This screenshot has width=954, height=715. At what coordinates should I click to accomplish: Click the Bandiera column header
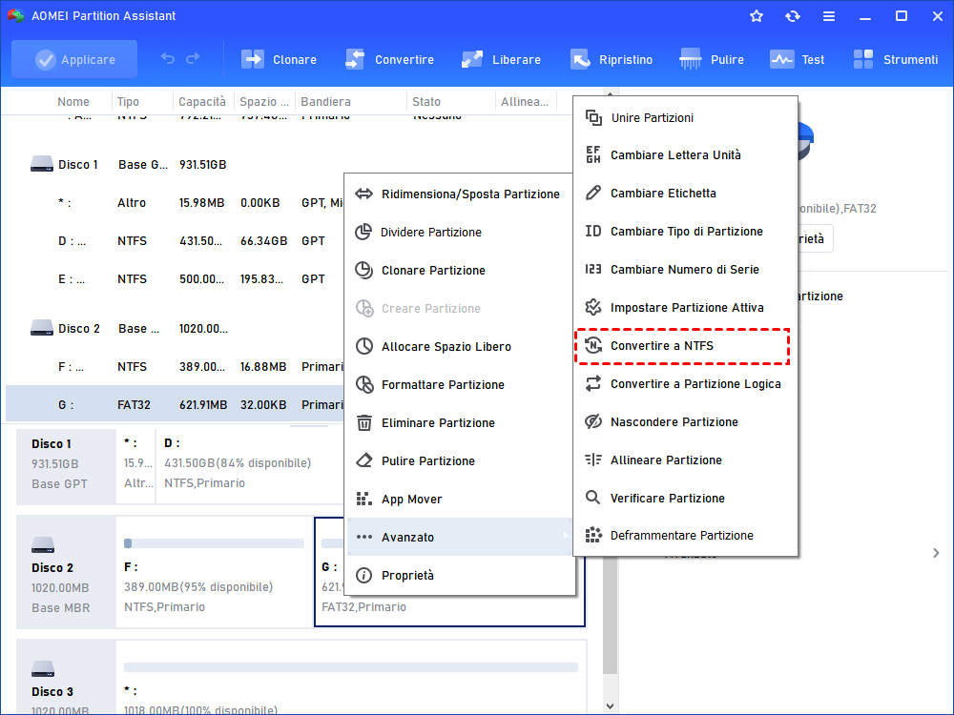click(325, 102)
